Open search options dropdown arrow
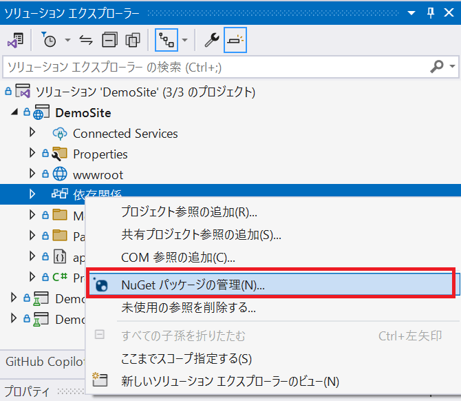Viewport: 461px width, 401px height. [452, 67]
